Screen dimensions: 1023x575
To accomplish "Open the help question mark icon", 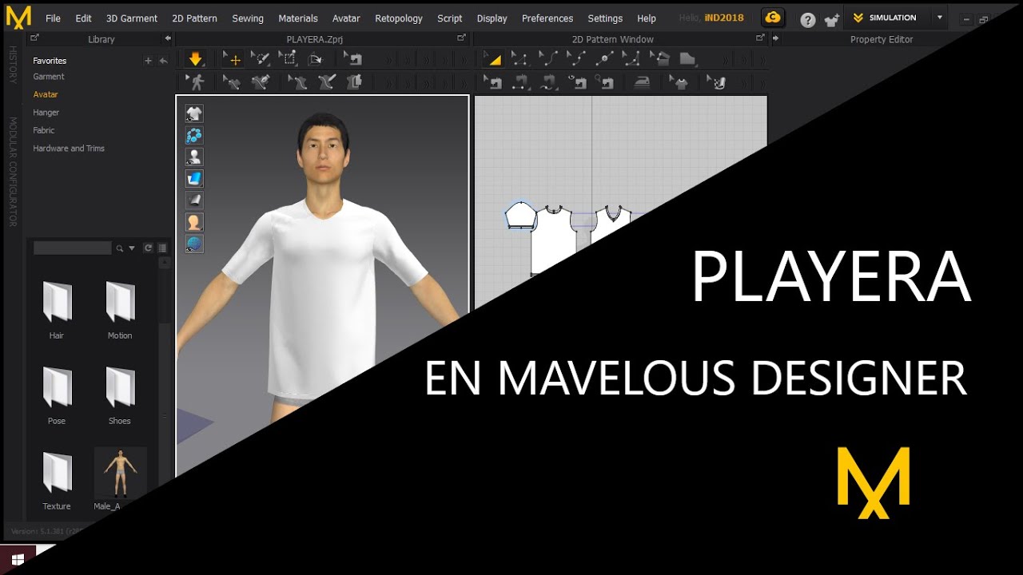I will (x=808, y=20).
